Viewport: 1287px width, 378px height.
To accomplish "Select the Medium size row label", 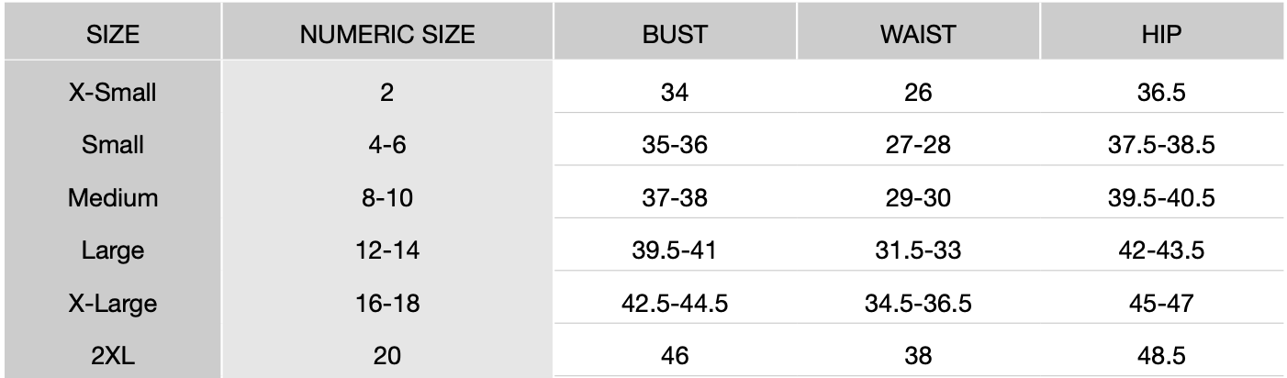I will [112, 197].
